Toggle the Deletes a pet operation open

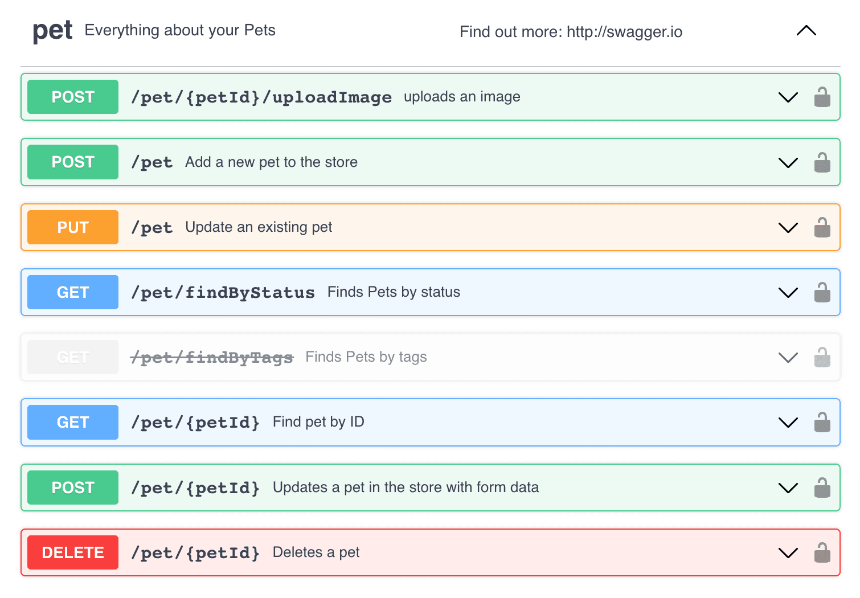point(788,552)
